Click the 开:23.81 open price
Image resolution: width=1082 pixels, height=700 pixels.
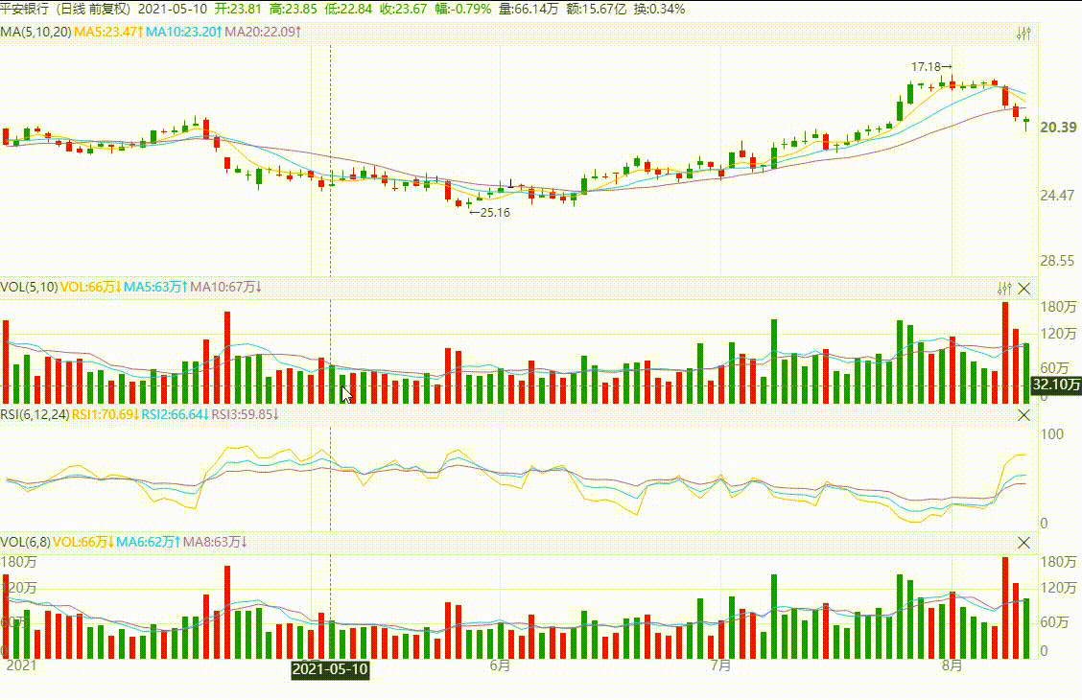238,9
